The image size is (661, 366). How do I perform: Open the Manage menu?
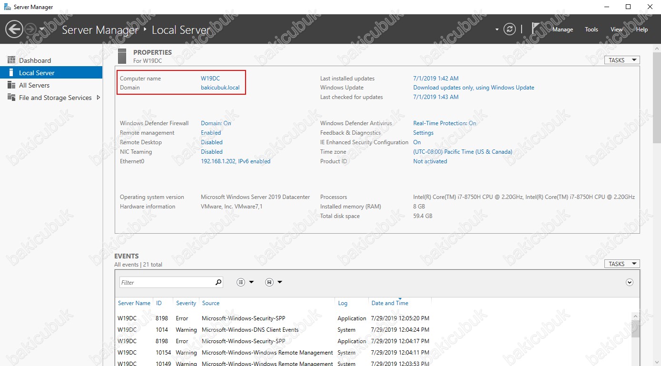click(x=562, y=30)
